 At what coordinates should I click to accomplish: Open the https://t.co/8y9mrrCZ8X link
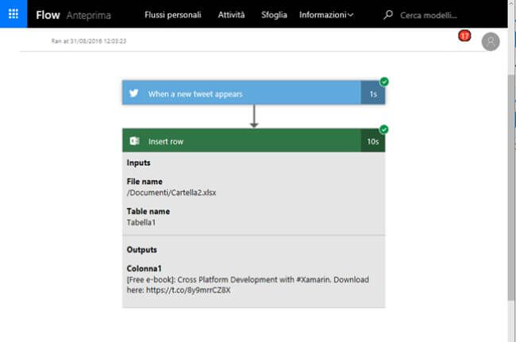pyautogui.click(x=188, y=290)
